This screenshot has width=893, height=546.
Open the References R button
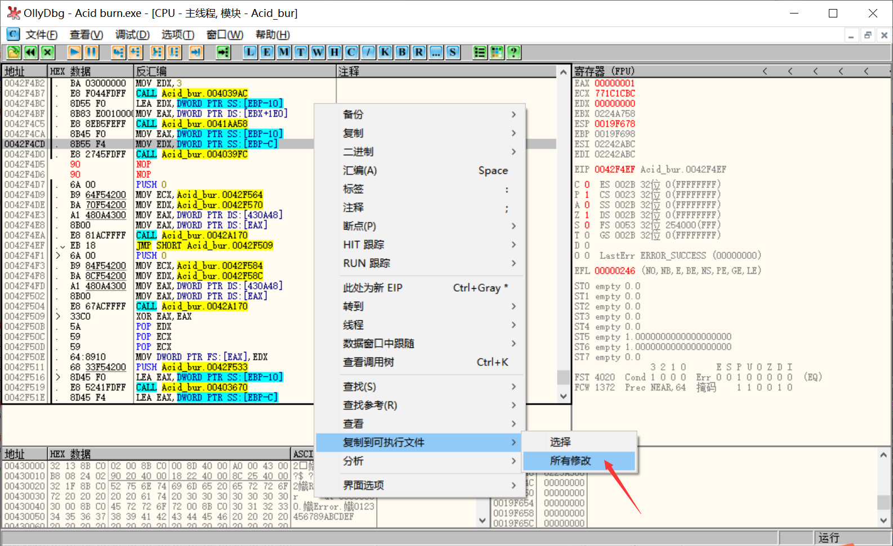pos(419,52)
